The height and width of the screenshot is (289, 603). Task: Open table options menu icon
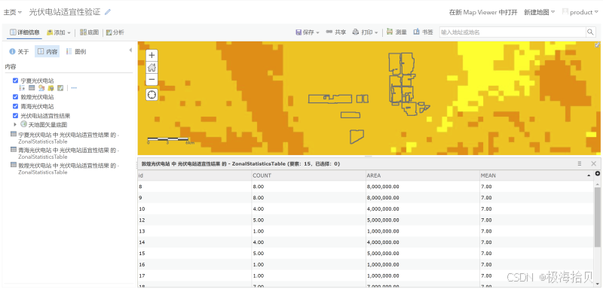(580, 163)
